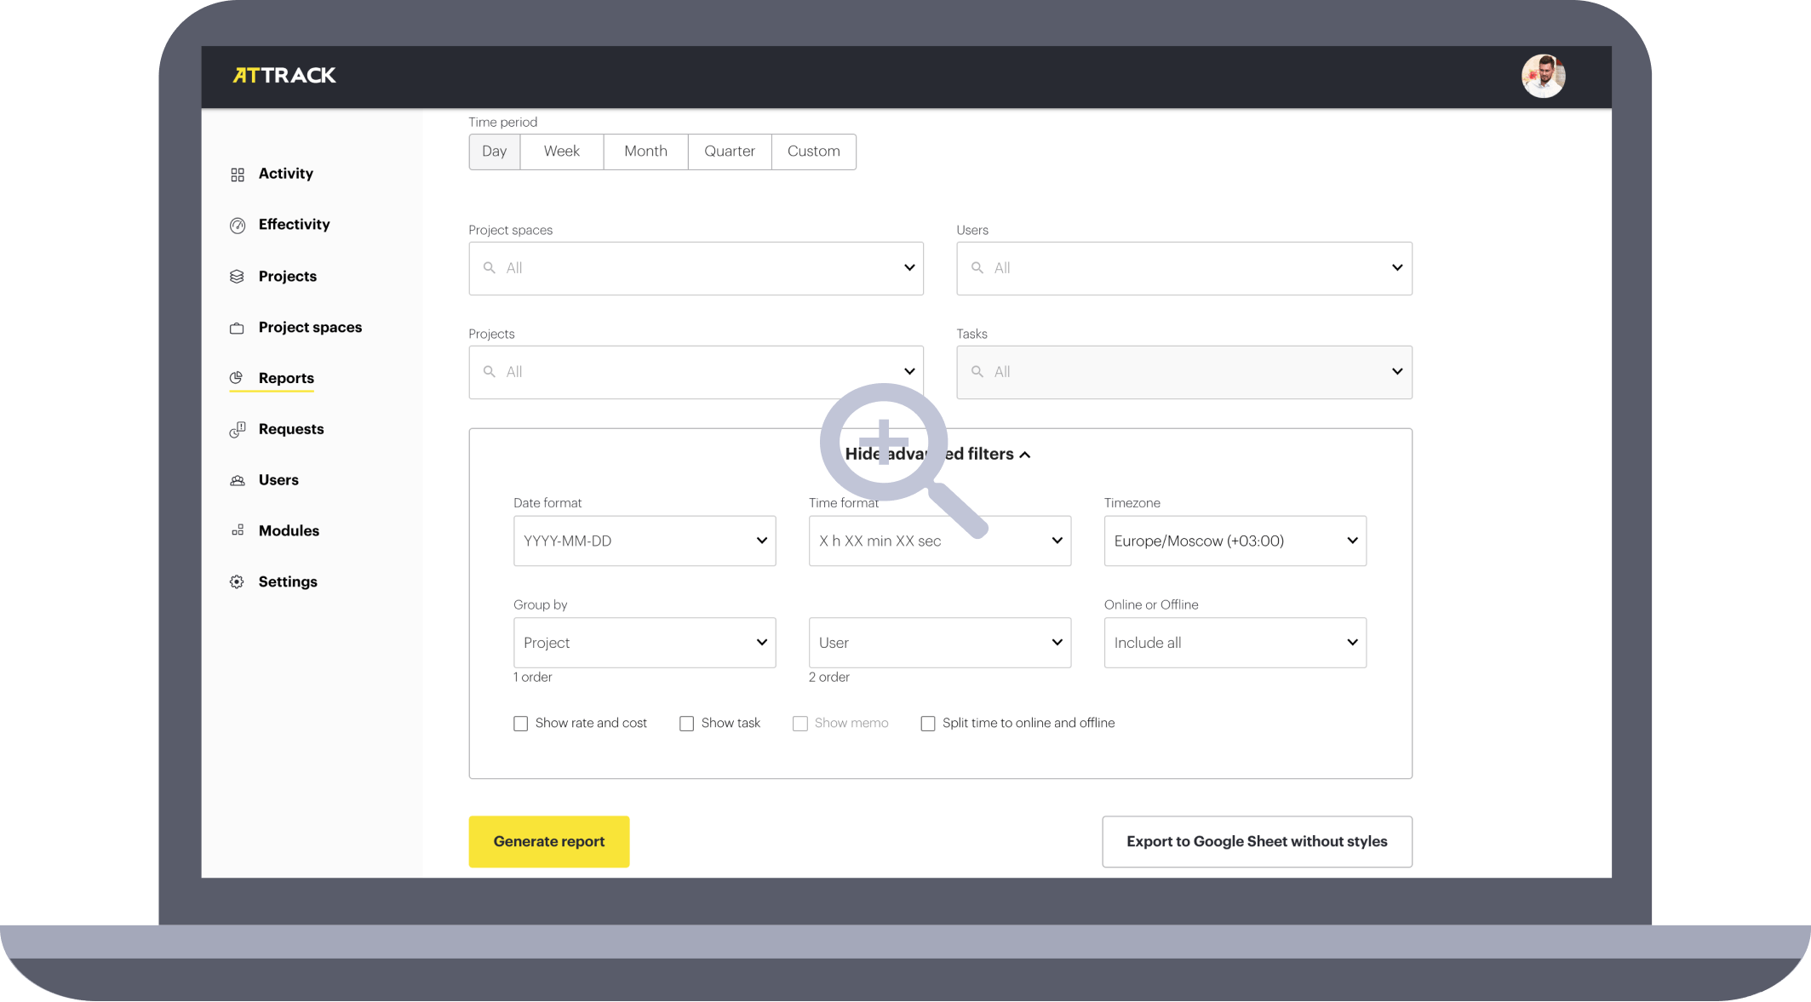Click Export to Google Sheet without styles
Viewport: 1811px width, 1002px height.
[x=1257, y=842]
